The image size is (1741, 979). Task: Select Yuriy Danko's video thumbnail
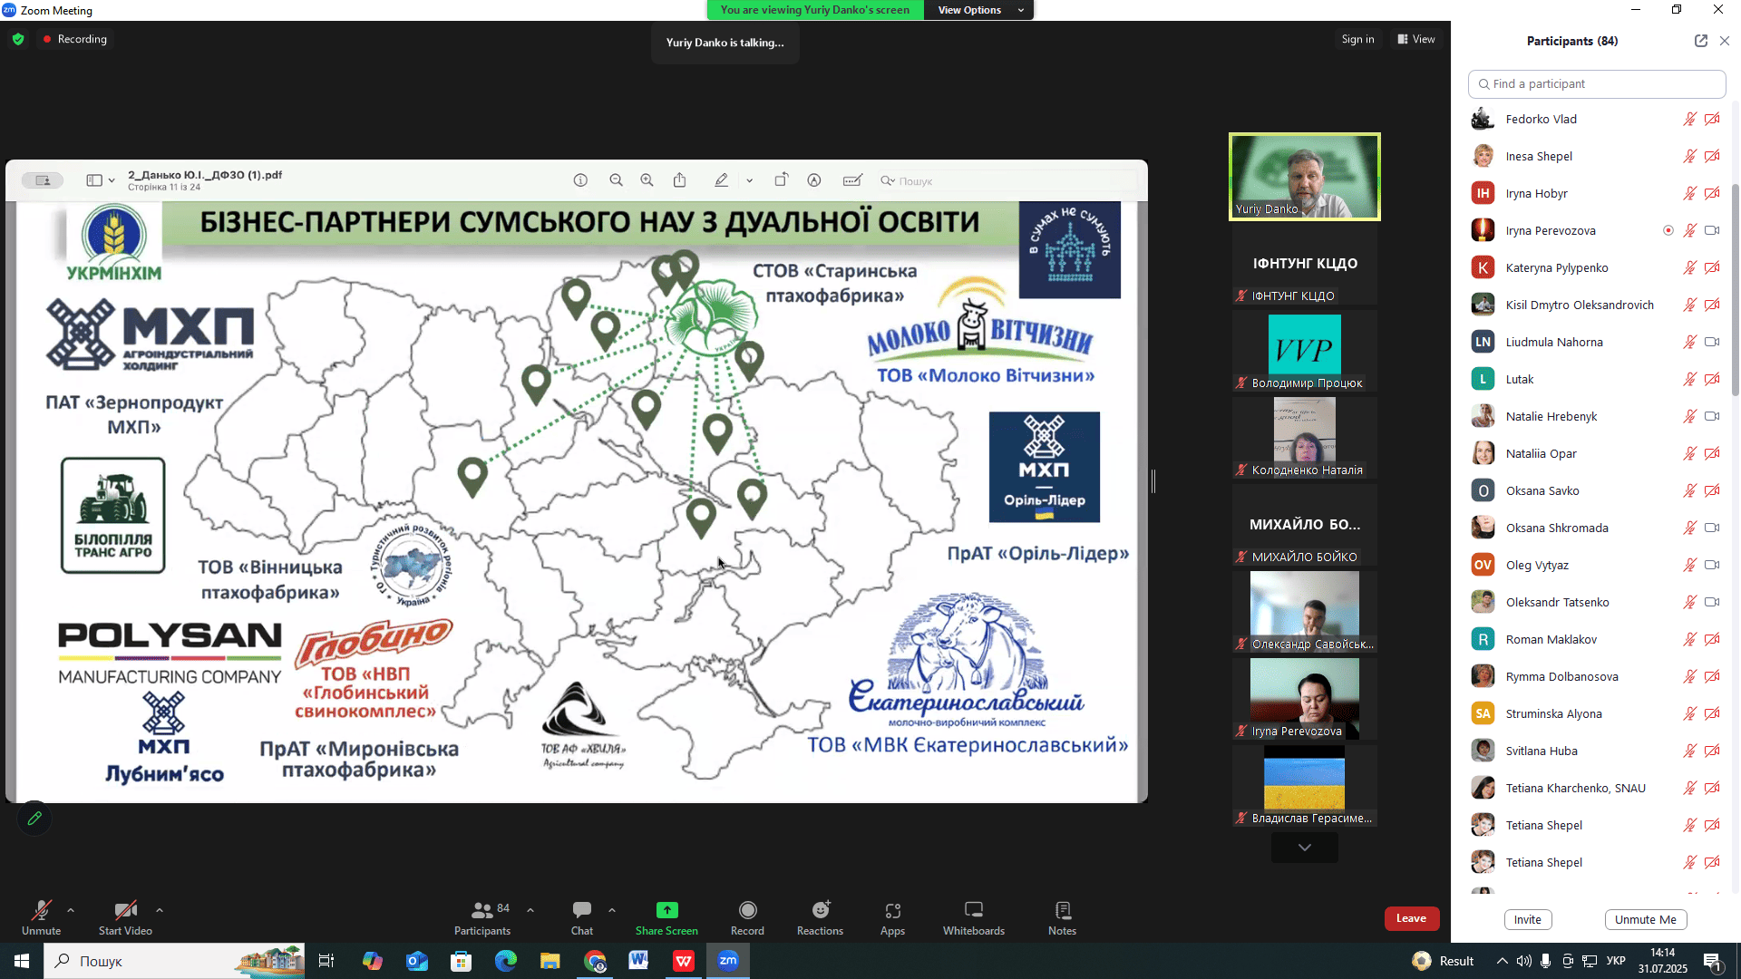[x=1304, y=177]
